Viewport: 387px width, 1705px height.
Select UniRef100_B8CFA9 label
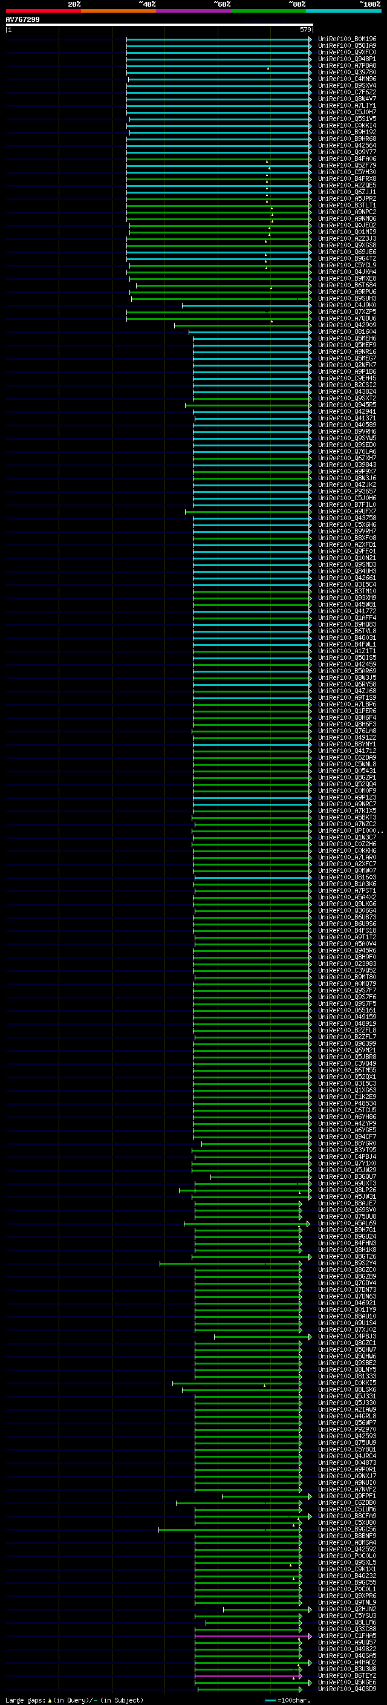pos(347,1516)
